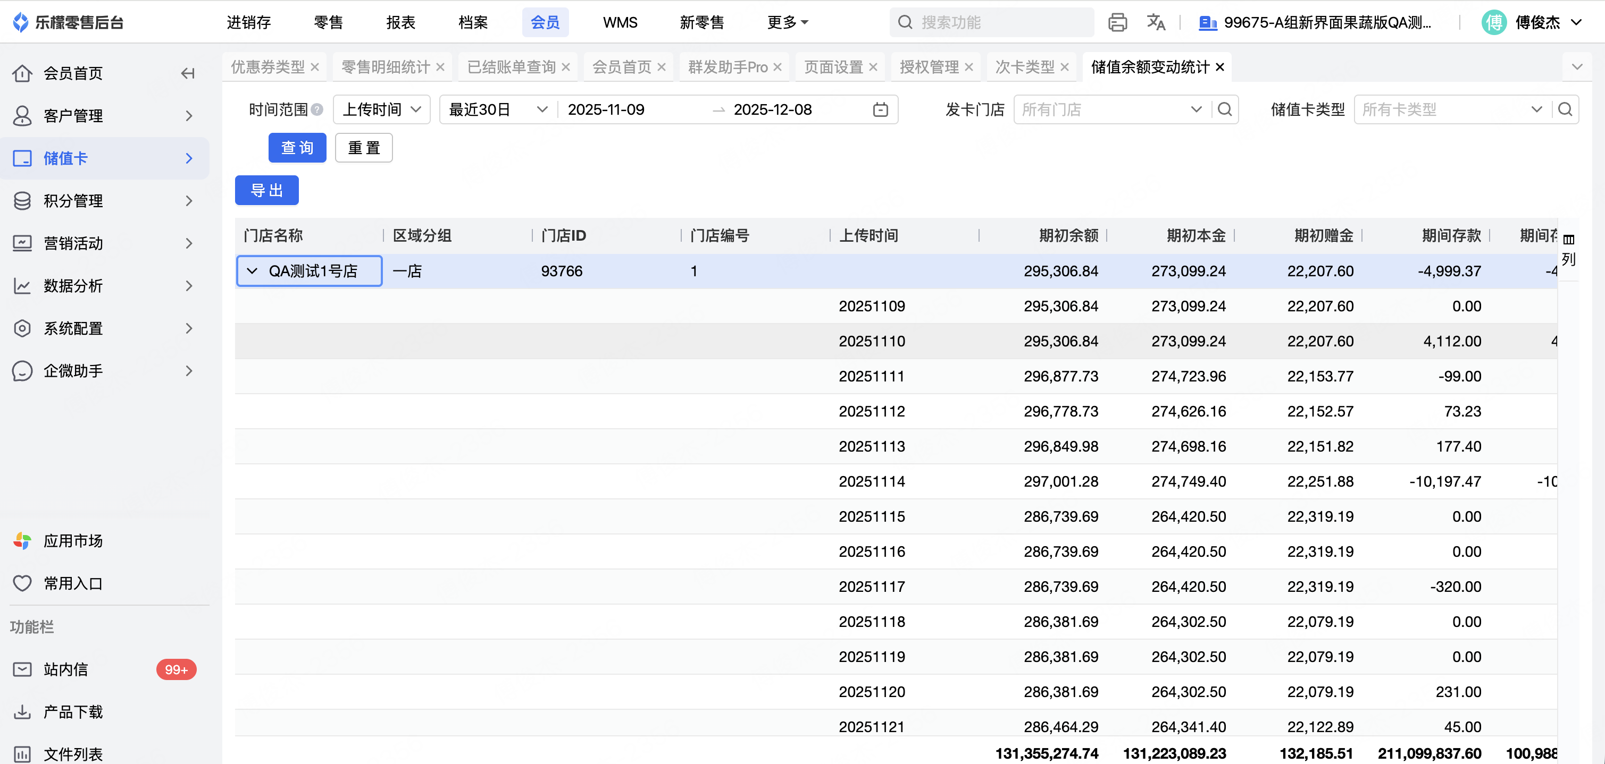Click the search icon beside 发卡门店
Screen dimensions: 1605x764
tap(1225, 109)
